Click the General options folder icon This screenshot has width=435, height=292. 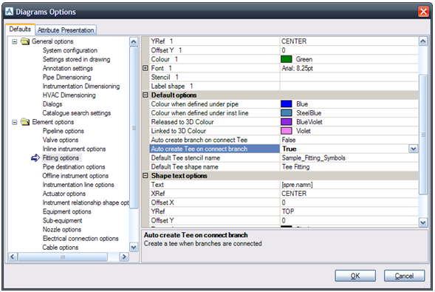click(25, 41)
